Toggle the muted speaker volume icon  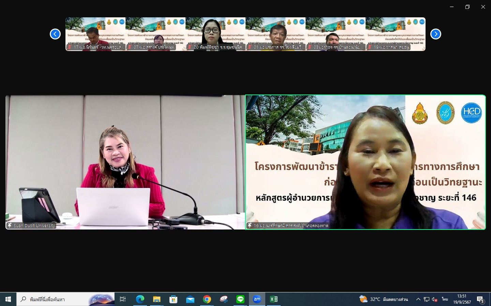click(x=435, y=299)
